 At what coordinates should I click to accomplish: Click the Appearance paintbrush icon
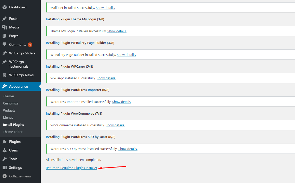point(5,86)
